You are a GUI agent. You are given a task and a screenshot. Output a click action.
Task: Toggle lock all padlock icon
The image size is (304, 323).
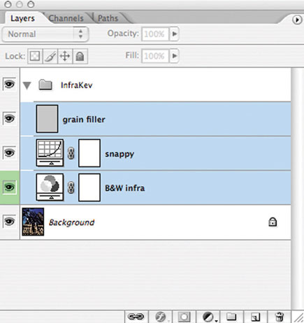tap(80, 56)
